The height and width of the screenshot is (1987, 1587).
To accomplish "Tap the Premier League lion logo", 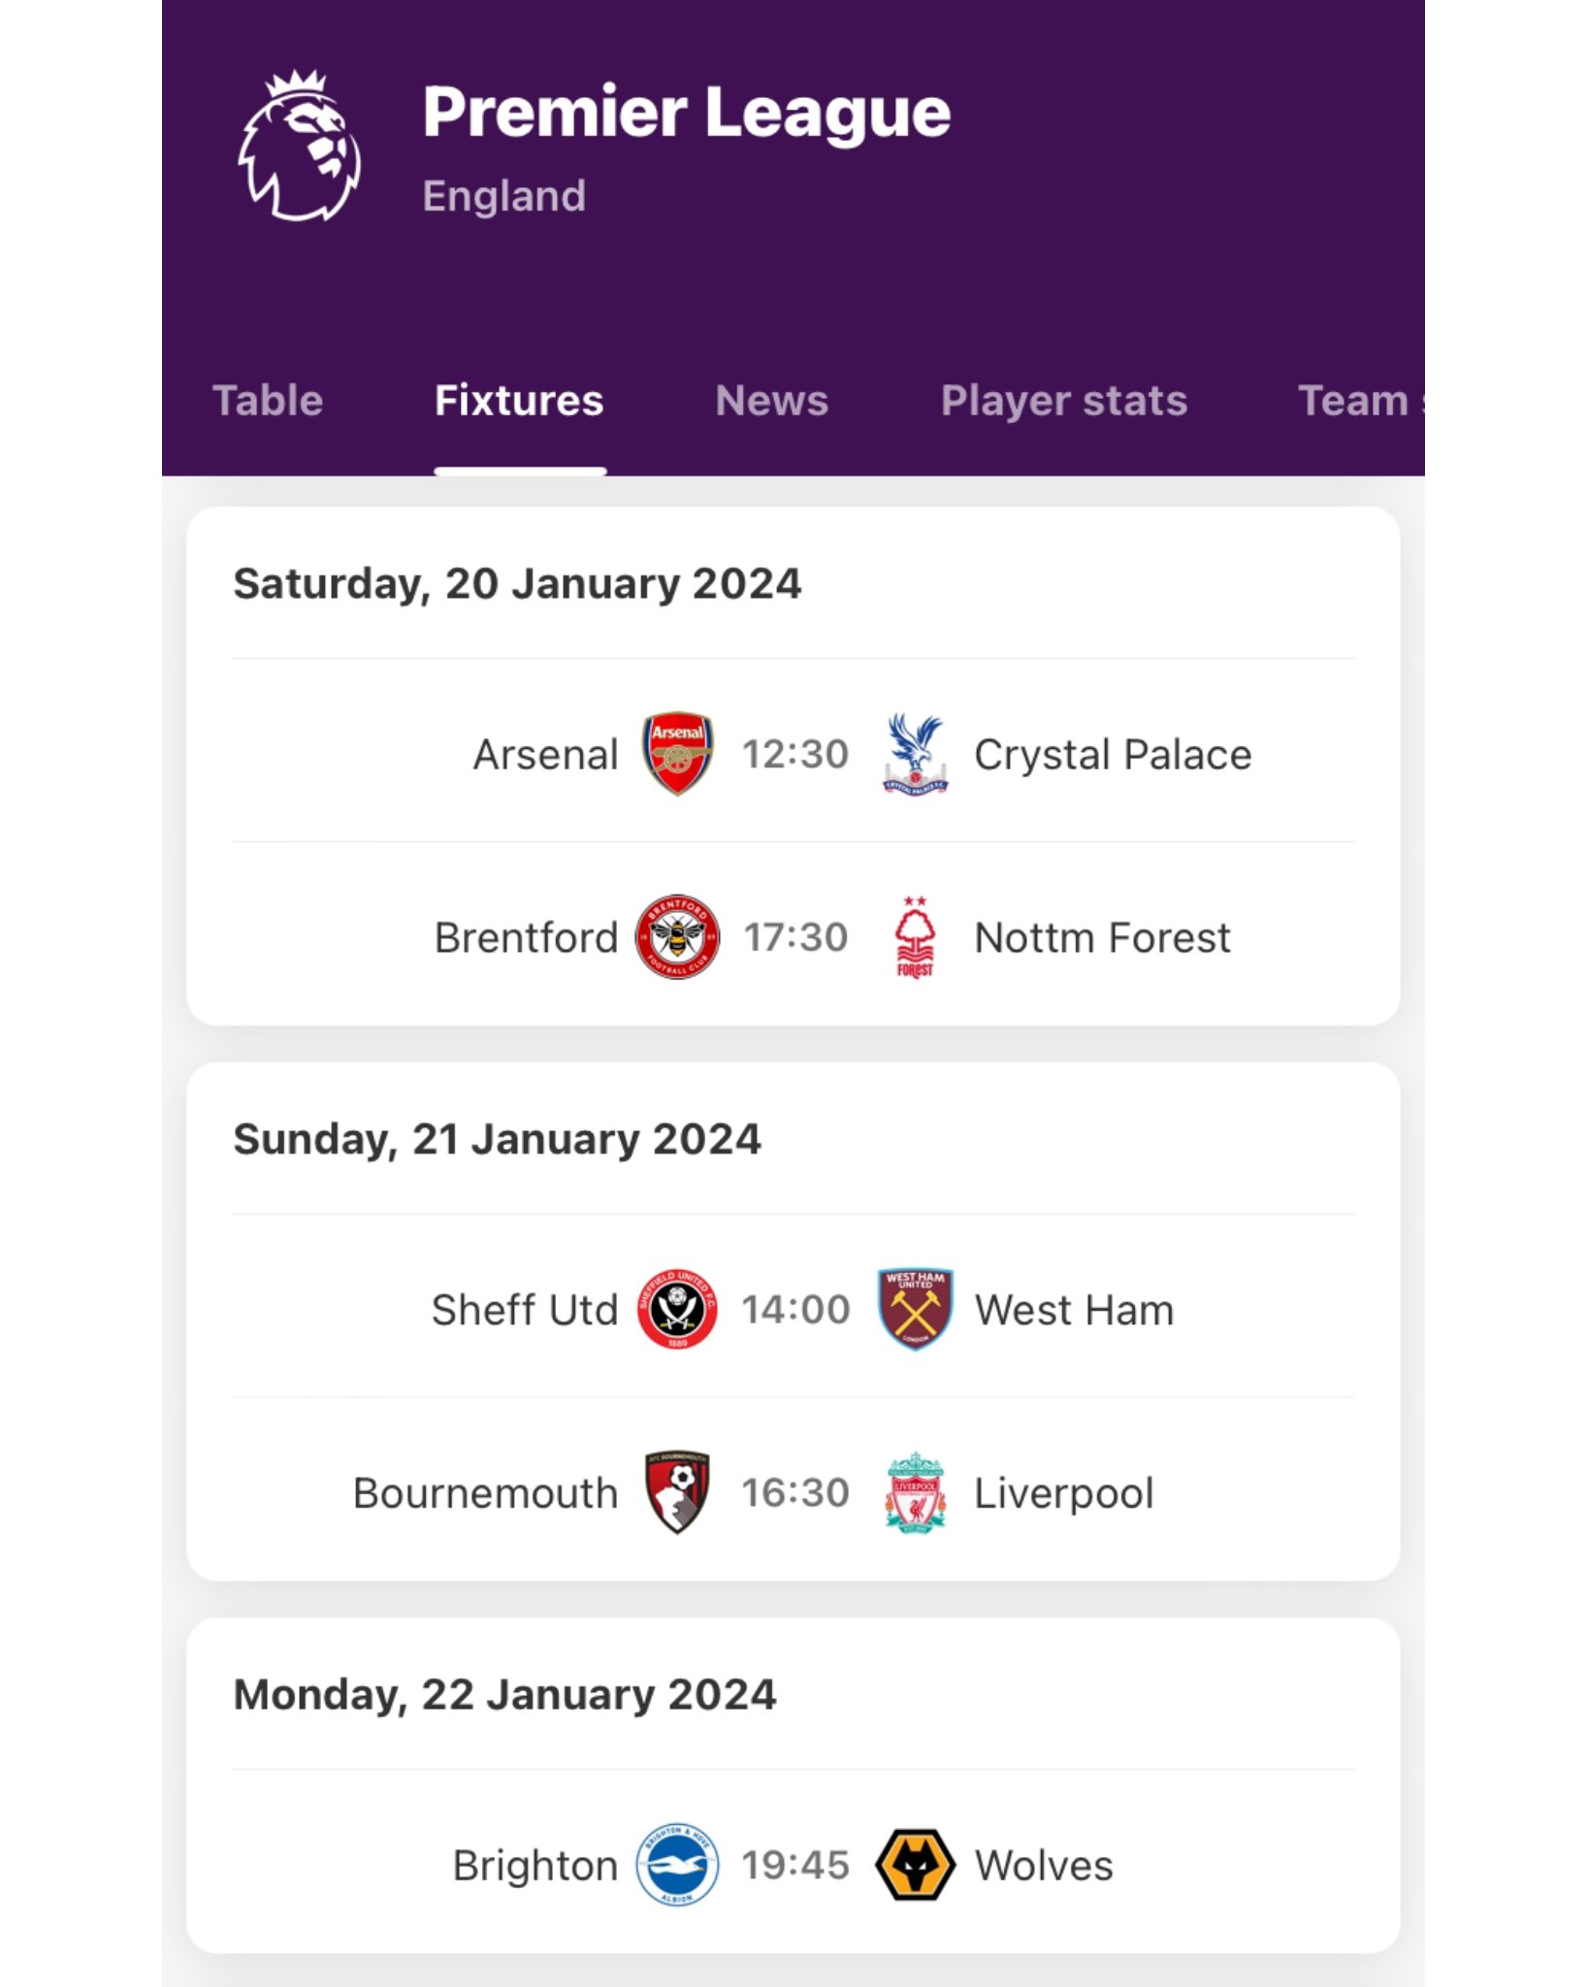I will [300, 146].
